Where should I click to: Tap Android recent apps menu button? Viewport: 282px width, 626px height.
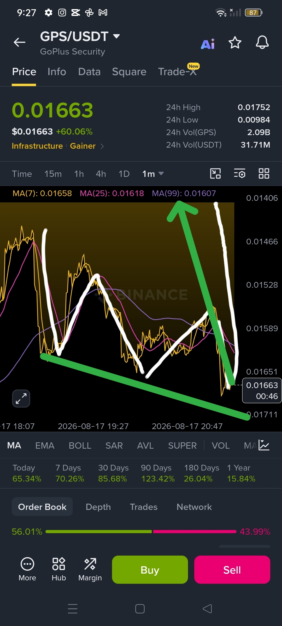tap(73, 609)
